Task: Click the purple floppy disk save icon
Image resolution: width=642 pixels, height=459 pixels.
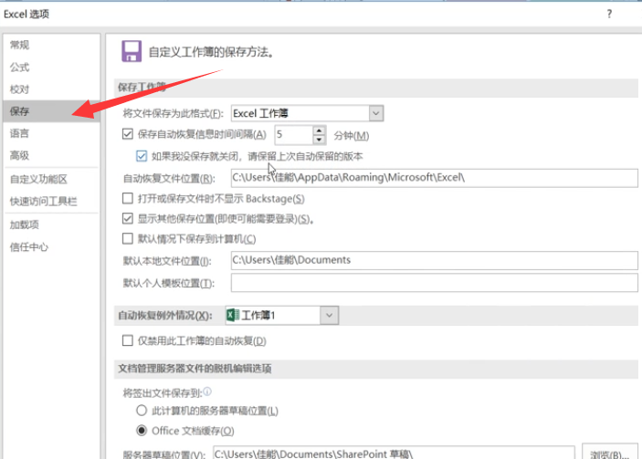Action: 132,51
